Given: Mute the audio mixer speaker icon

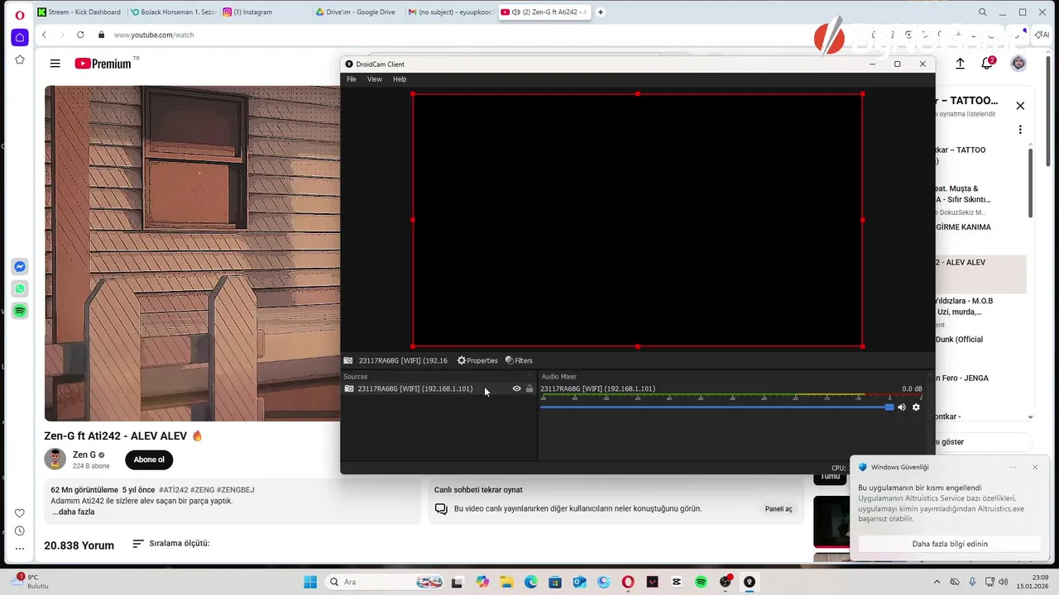Looking at the screenshot, I should [x=902, y=407].
